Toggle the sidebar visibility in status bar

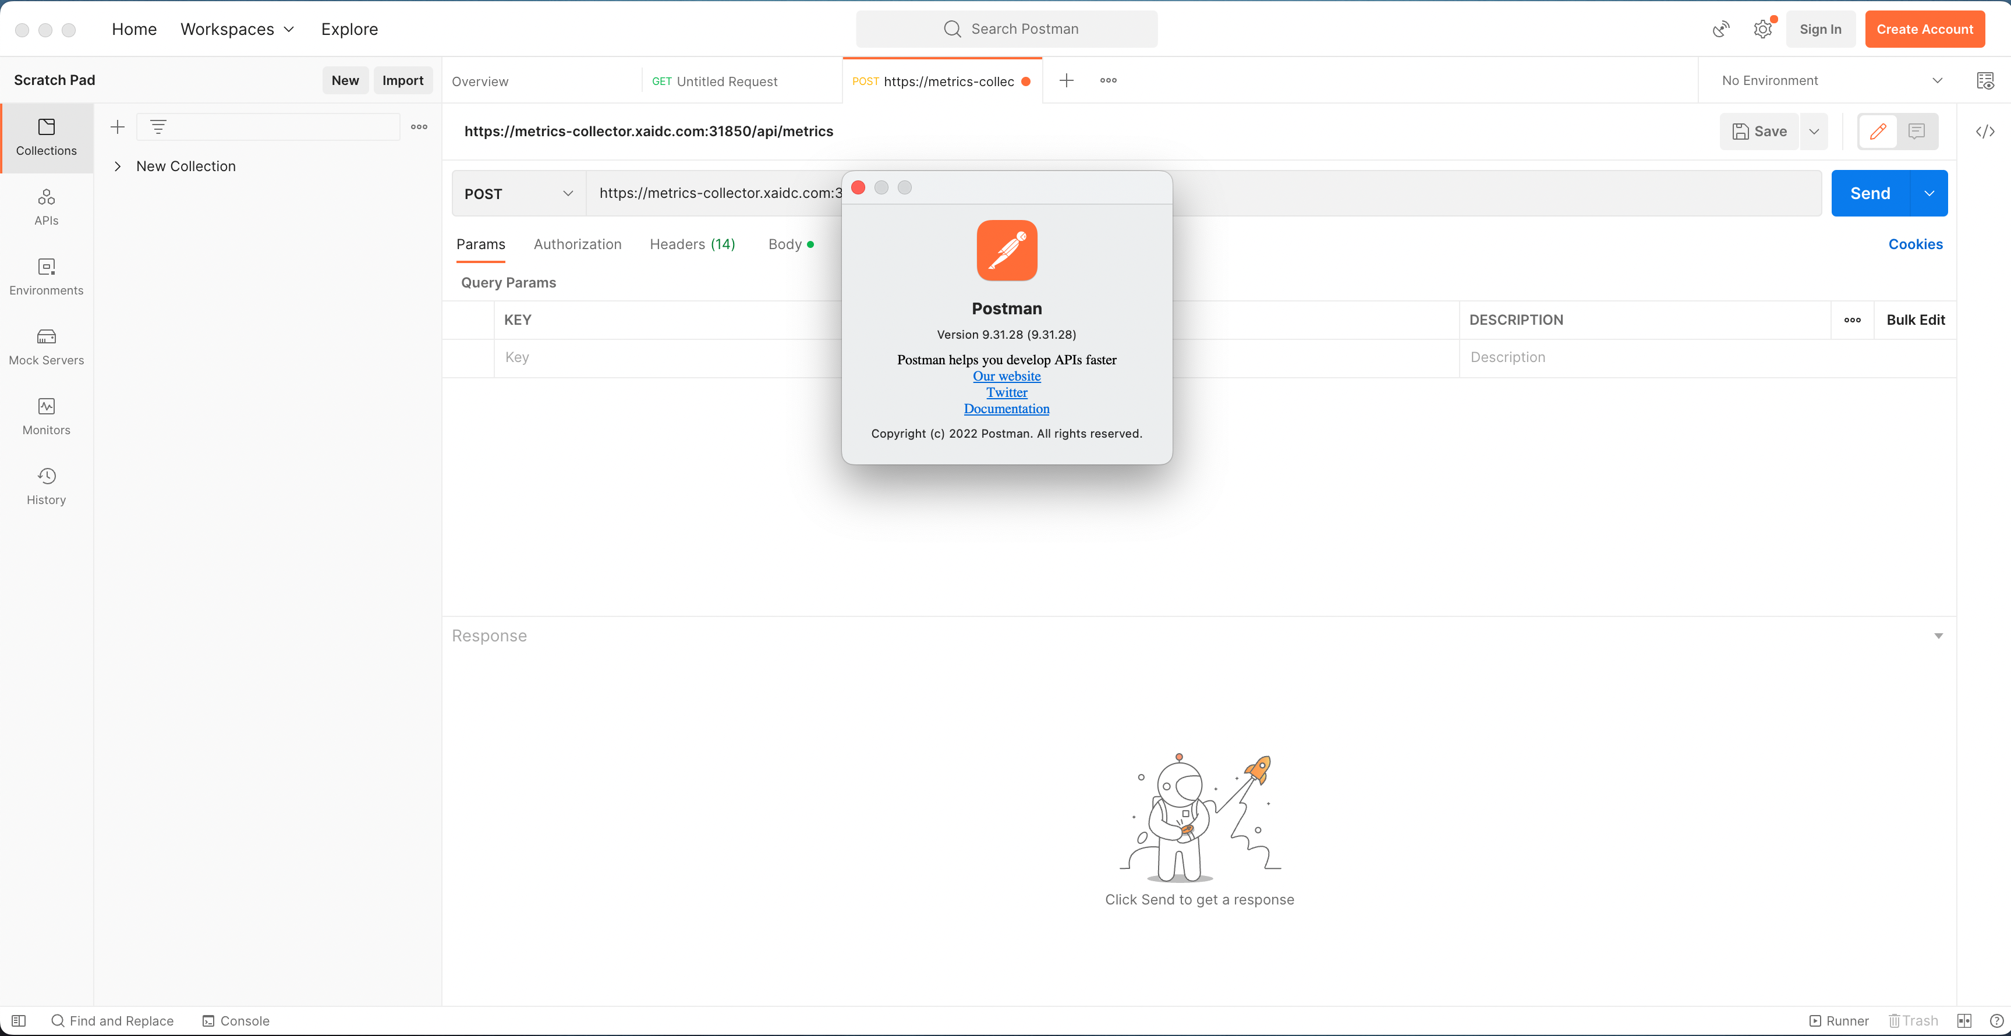pyautogui.click(x=19, y=1020)
